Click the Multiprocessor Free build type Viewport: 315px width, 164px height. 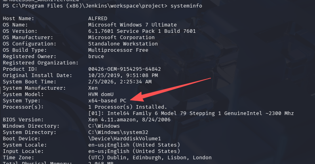(118, 50)
